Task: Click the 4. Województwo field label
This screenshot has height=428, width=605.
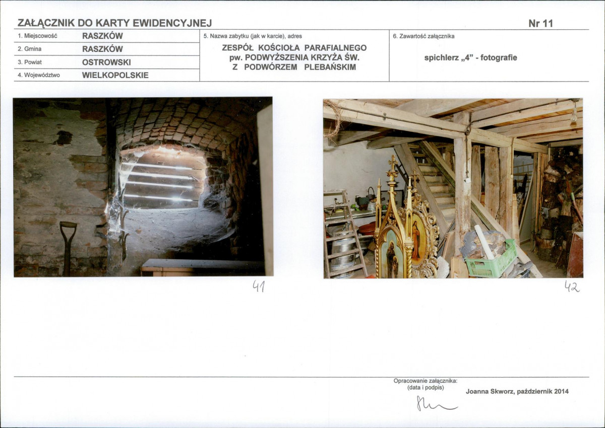Action: (x=38, y=76)
